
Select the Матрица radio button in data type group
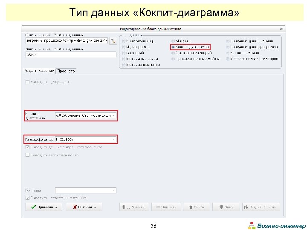click(173, 41)
